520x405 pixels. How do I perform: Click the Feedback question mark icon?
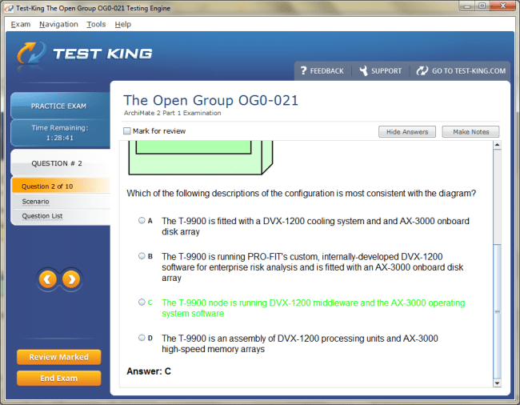pyautogui.click(x=303, y=70)
